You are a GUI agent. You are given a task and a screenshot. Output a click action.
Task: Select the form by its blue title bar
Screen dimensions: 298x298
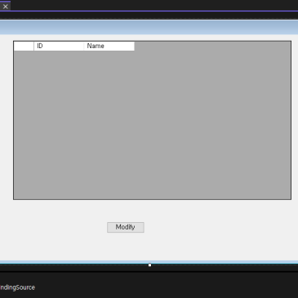[x=149, y=27]
